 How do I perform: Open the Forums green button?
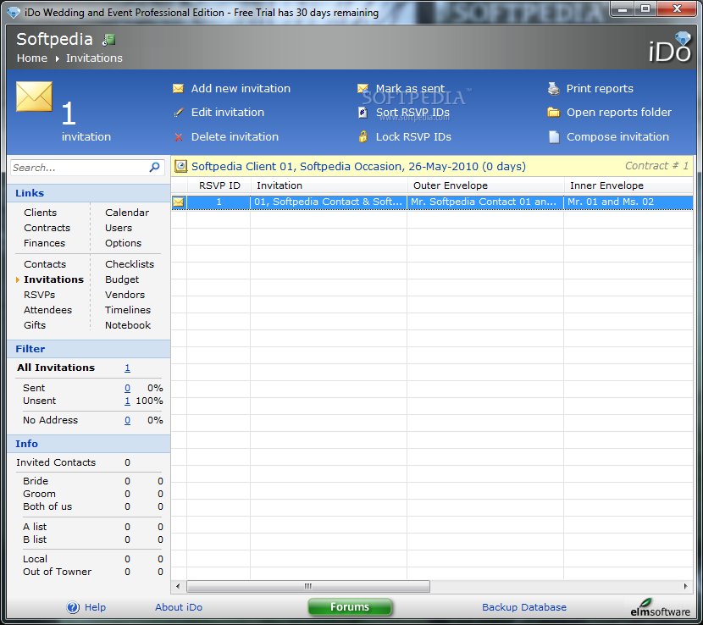pos(350,607)
